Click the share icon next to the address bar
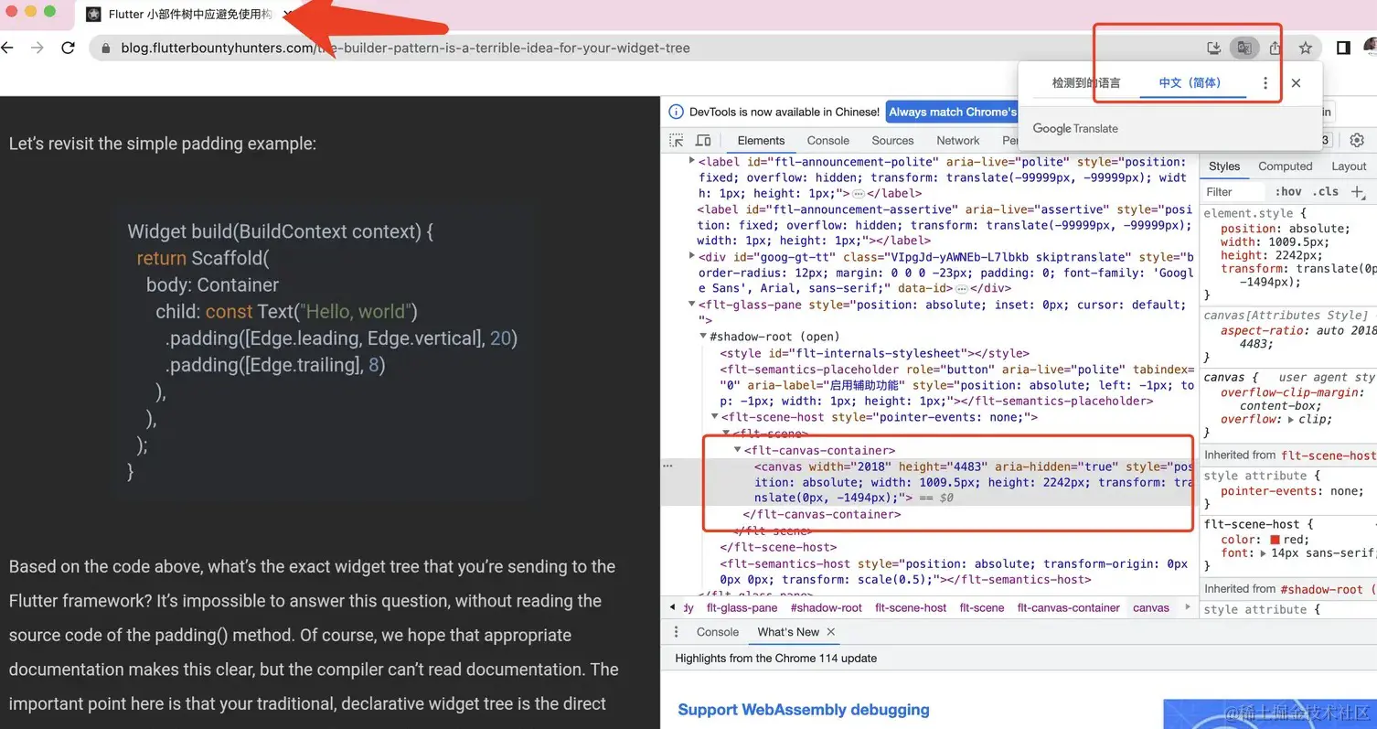 1275,48
